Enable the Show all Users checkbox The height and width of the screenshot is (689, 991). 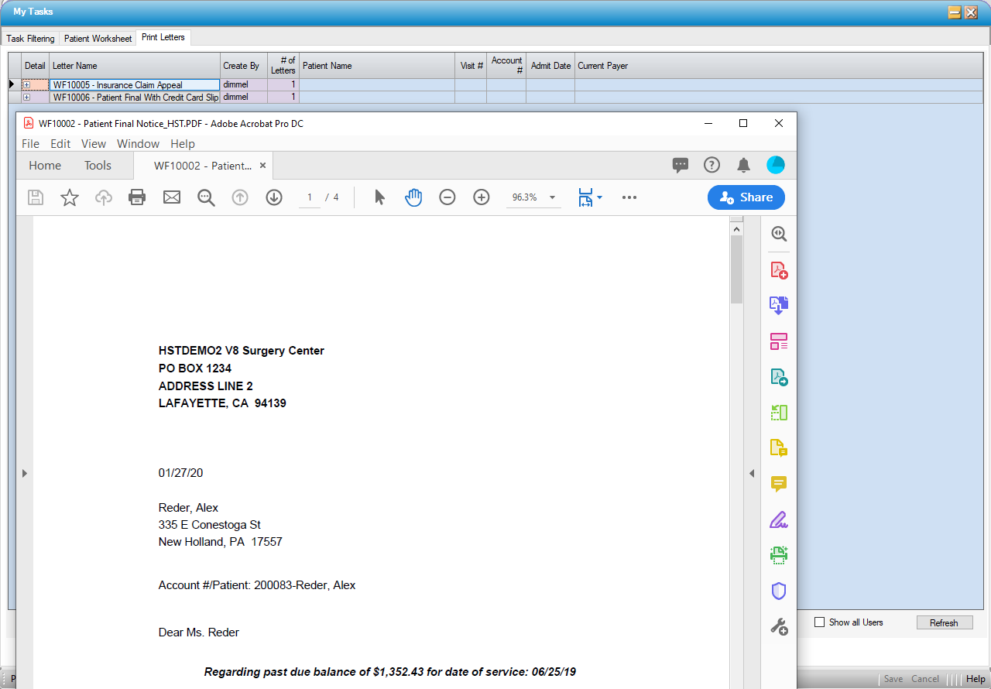(820, 622)
